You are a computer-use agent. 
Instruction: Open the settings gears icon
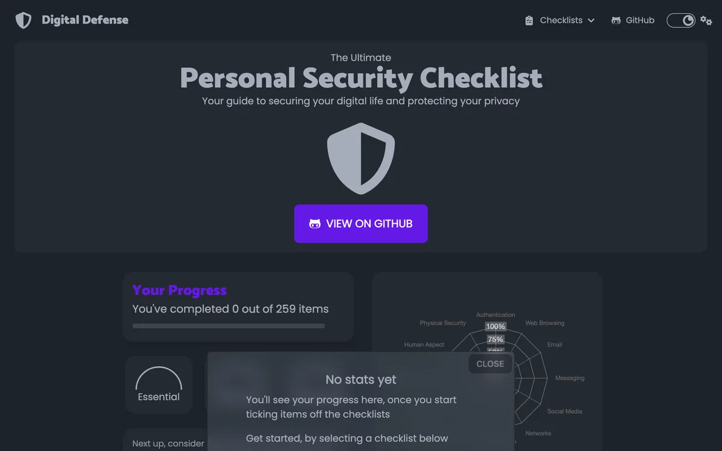[706, 20]
